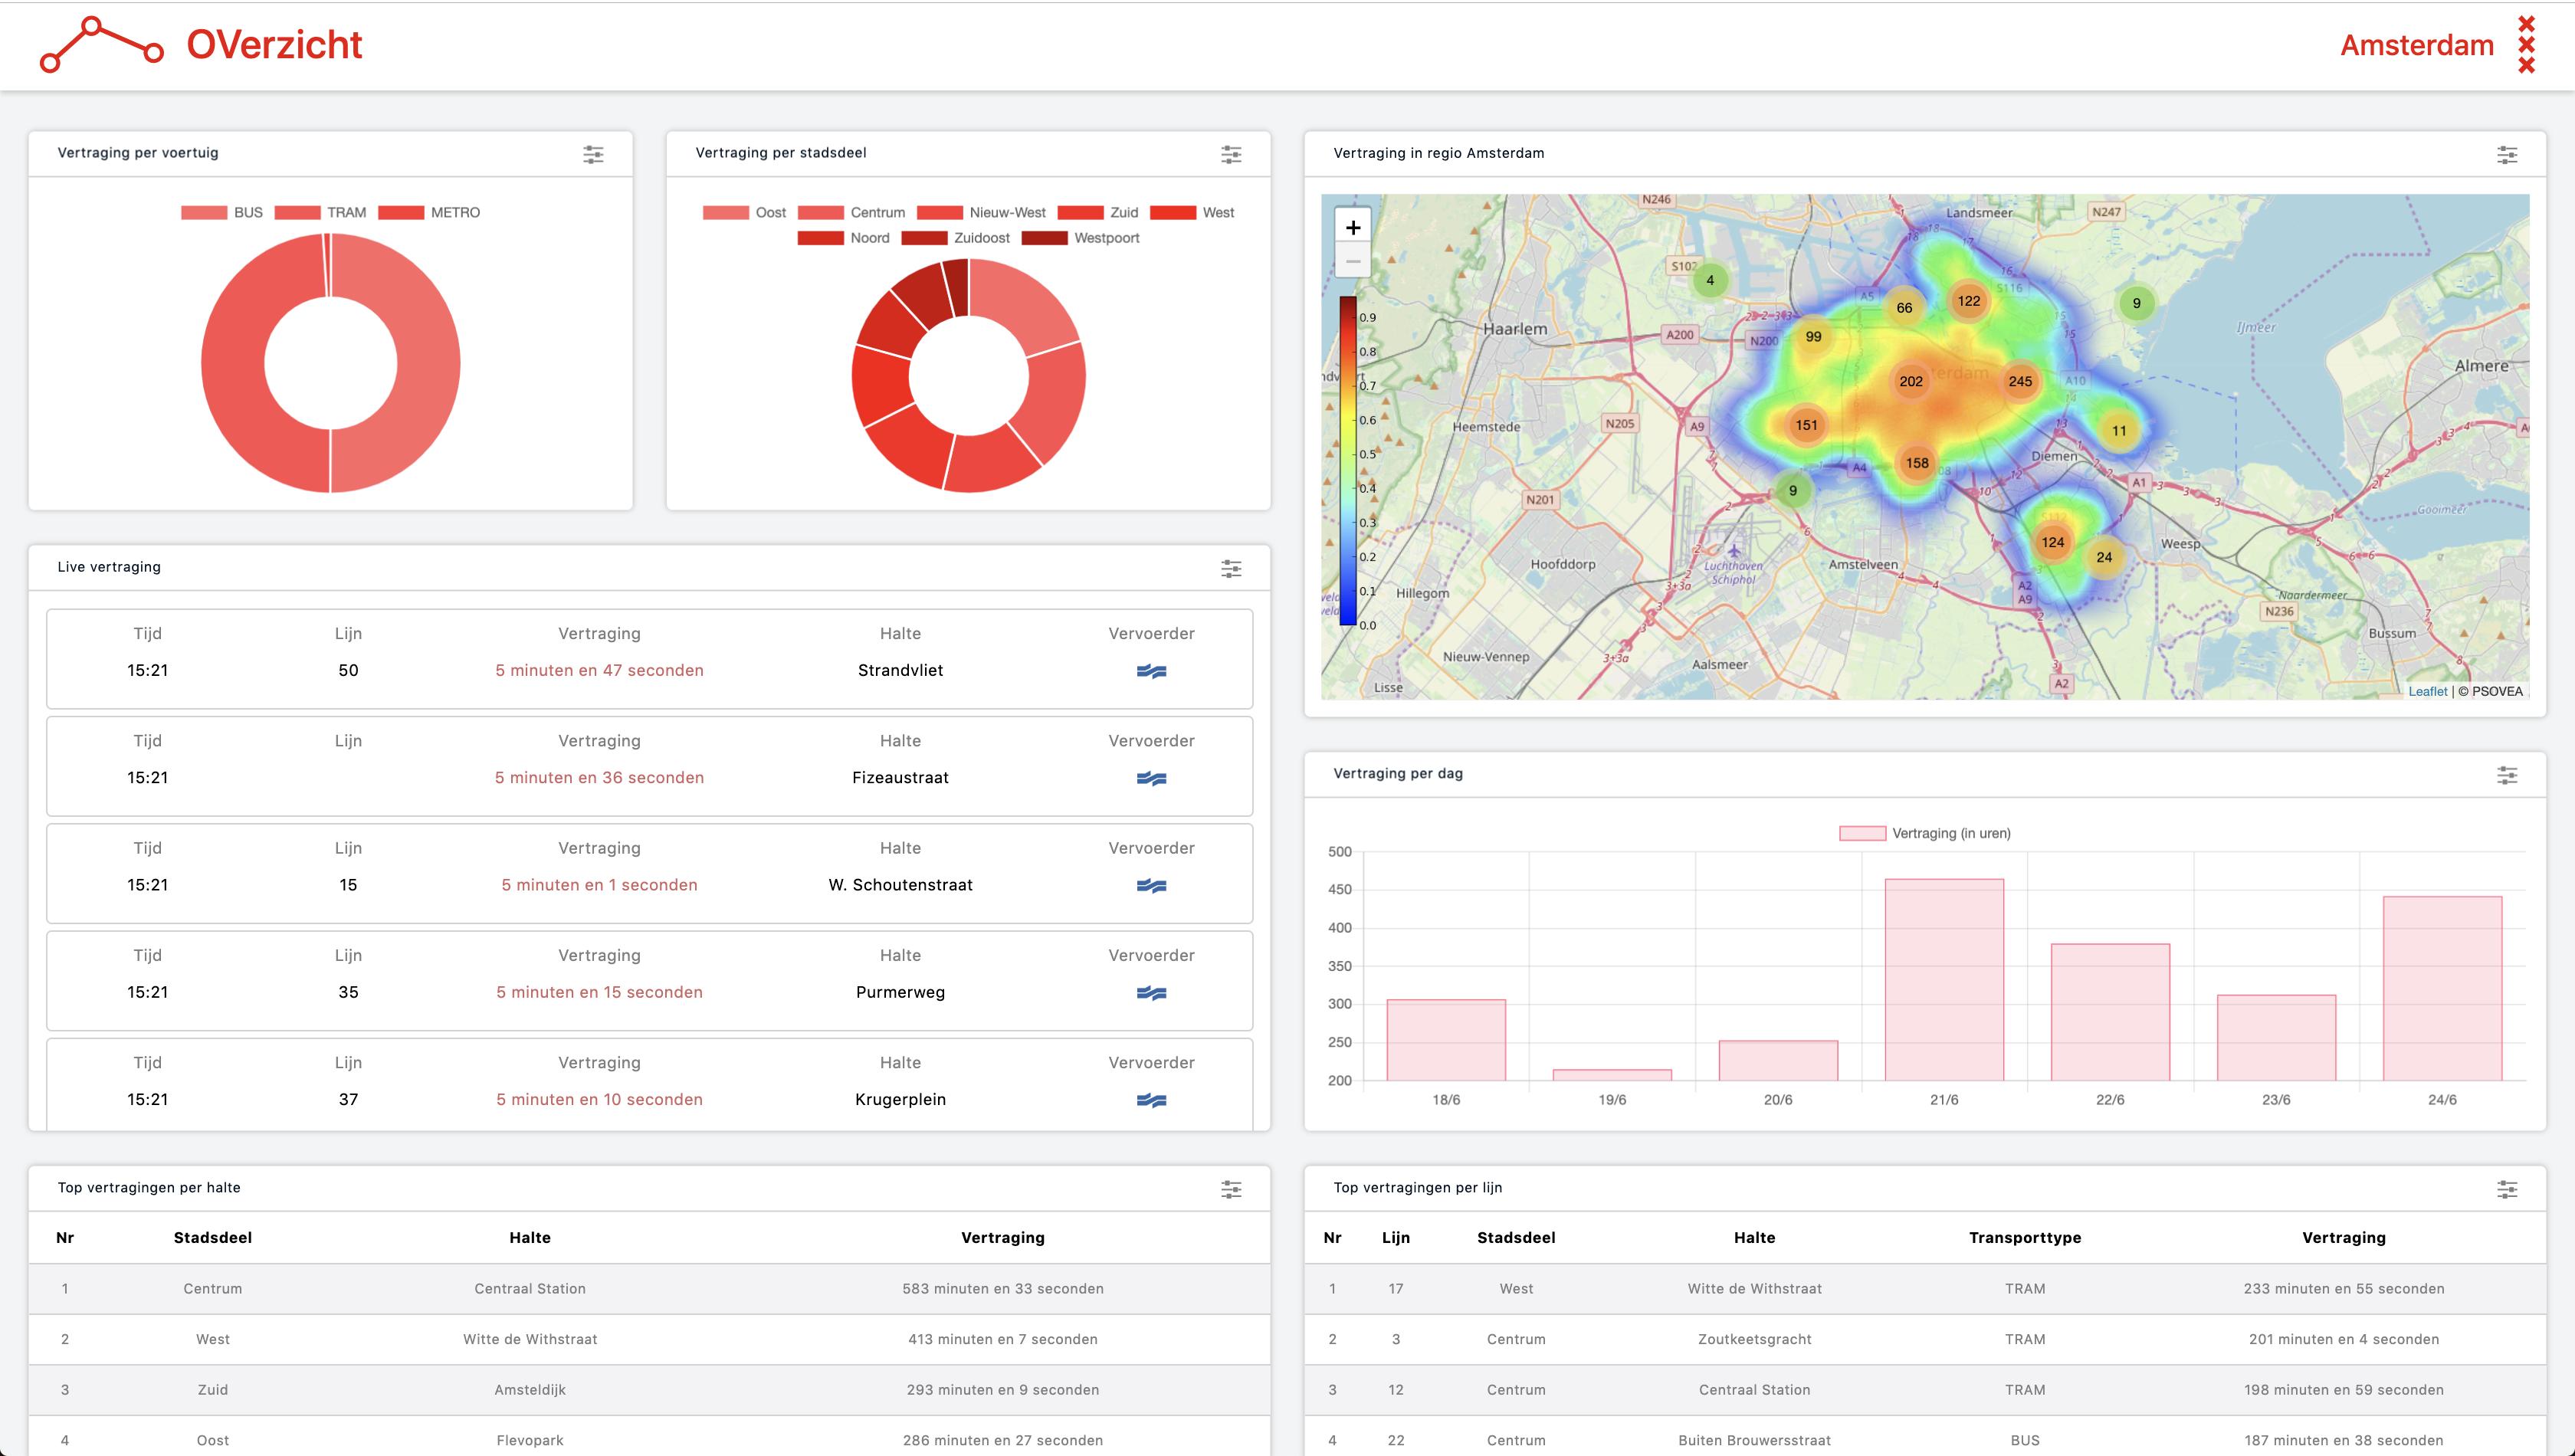The width and height of the screenshot is (2575, 1456).
Task: Click the OVerzicht route logo icon
Action: (101, 45)
